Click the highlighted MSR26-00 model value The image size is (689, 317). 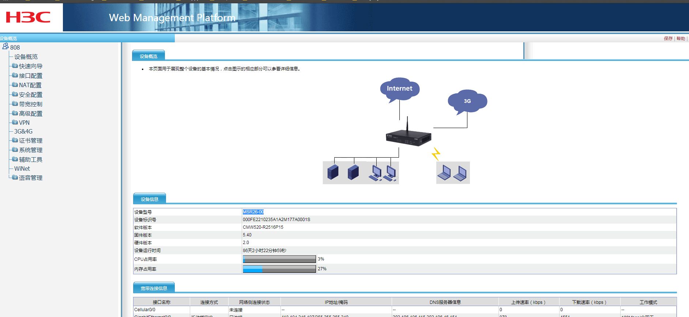pyautogui.click(x=253, y=212)
